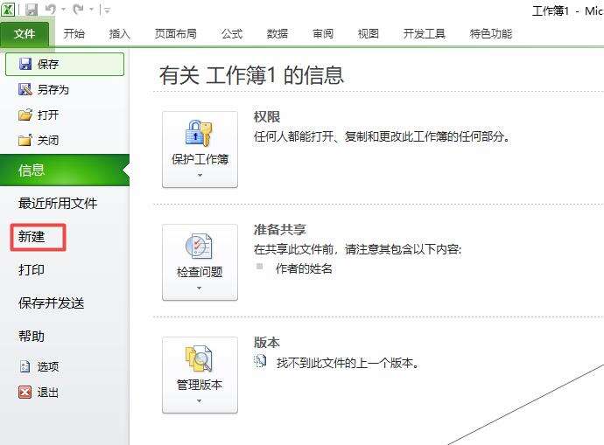Select 打印 (Print) in the backstage menu

point(32,269)
